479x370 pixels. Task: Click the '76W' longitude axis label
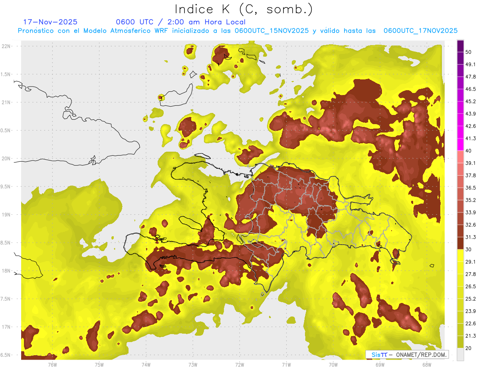(x=52, y=365)
